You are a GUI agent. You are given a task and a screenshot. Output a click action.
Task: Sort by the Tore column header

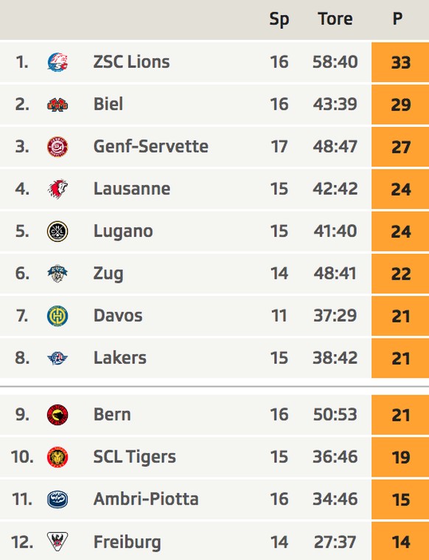[x=335, y=18]
